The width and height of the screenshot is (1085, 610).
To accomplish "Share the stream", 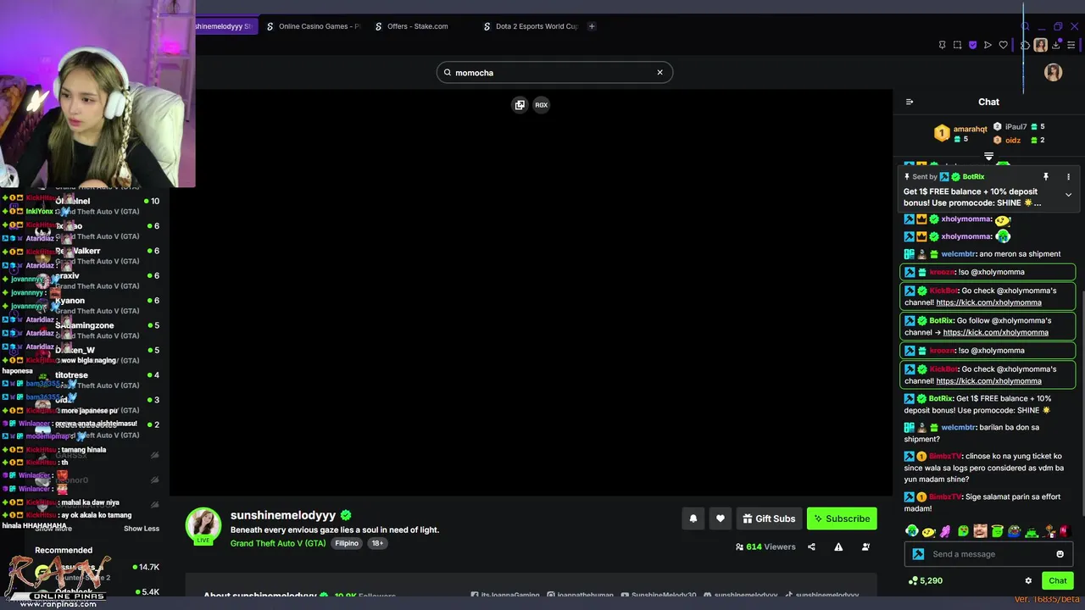I will click(811, 547).
